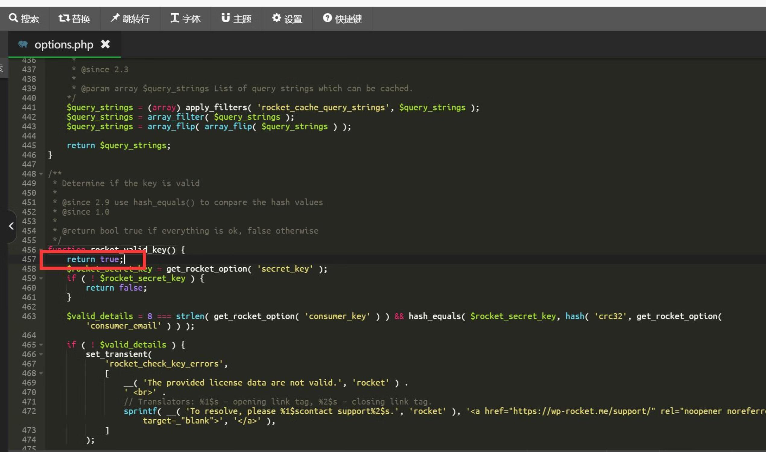Viewport: 766px width, 452px height.
Task: Click the '<br>' string on line 470
Action: click(x=140, y=392)
